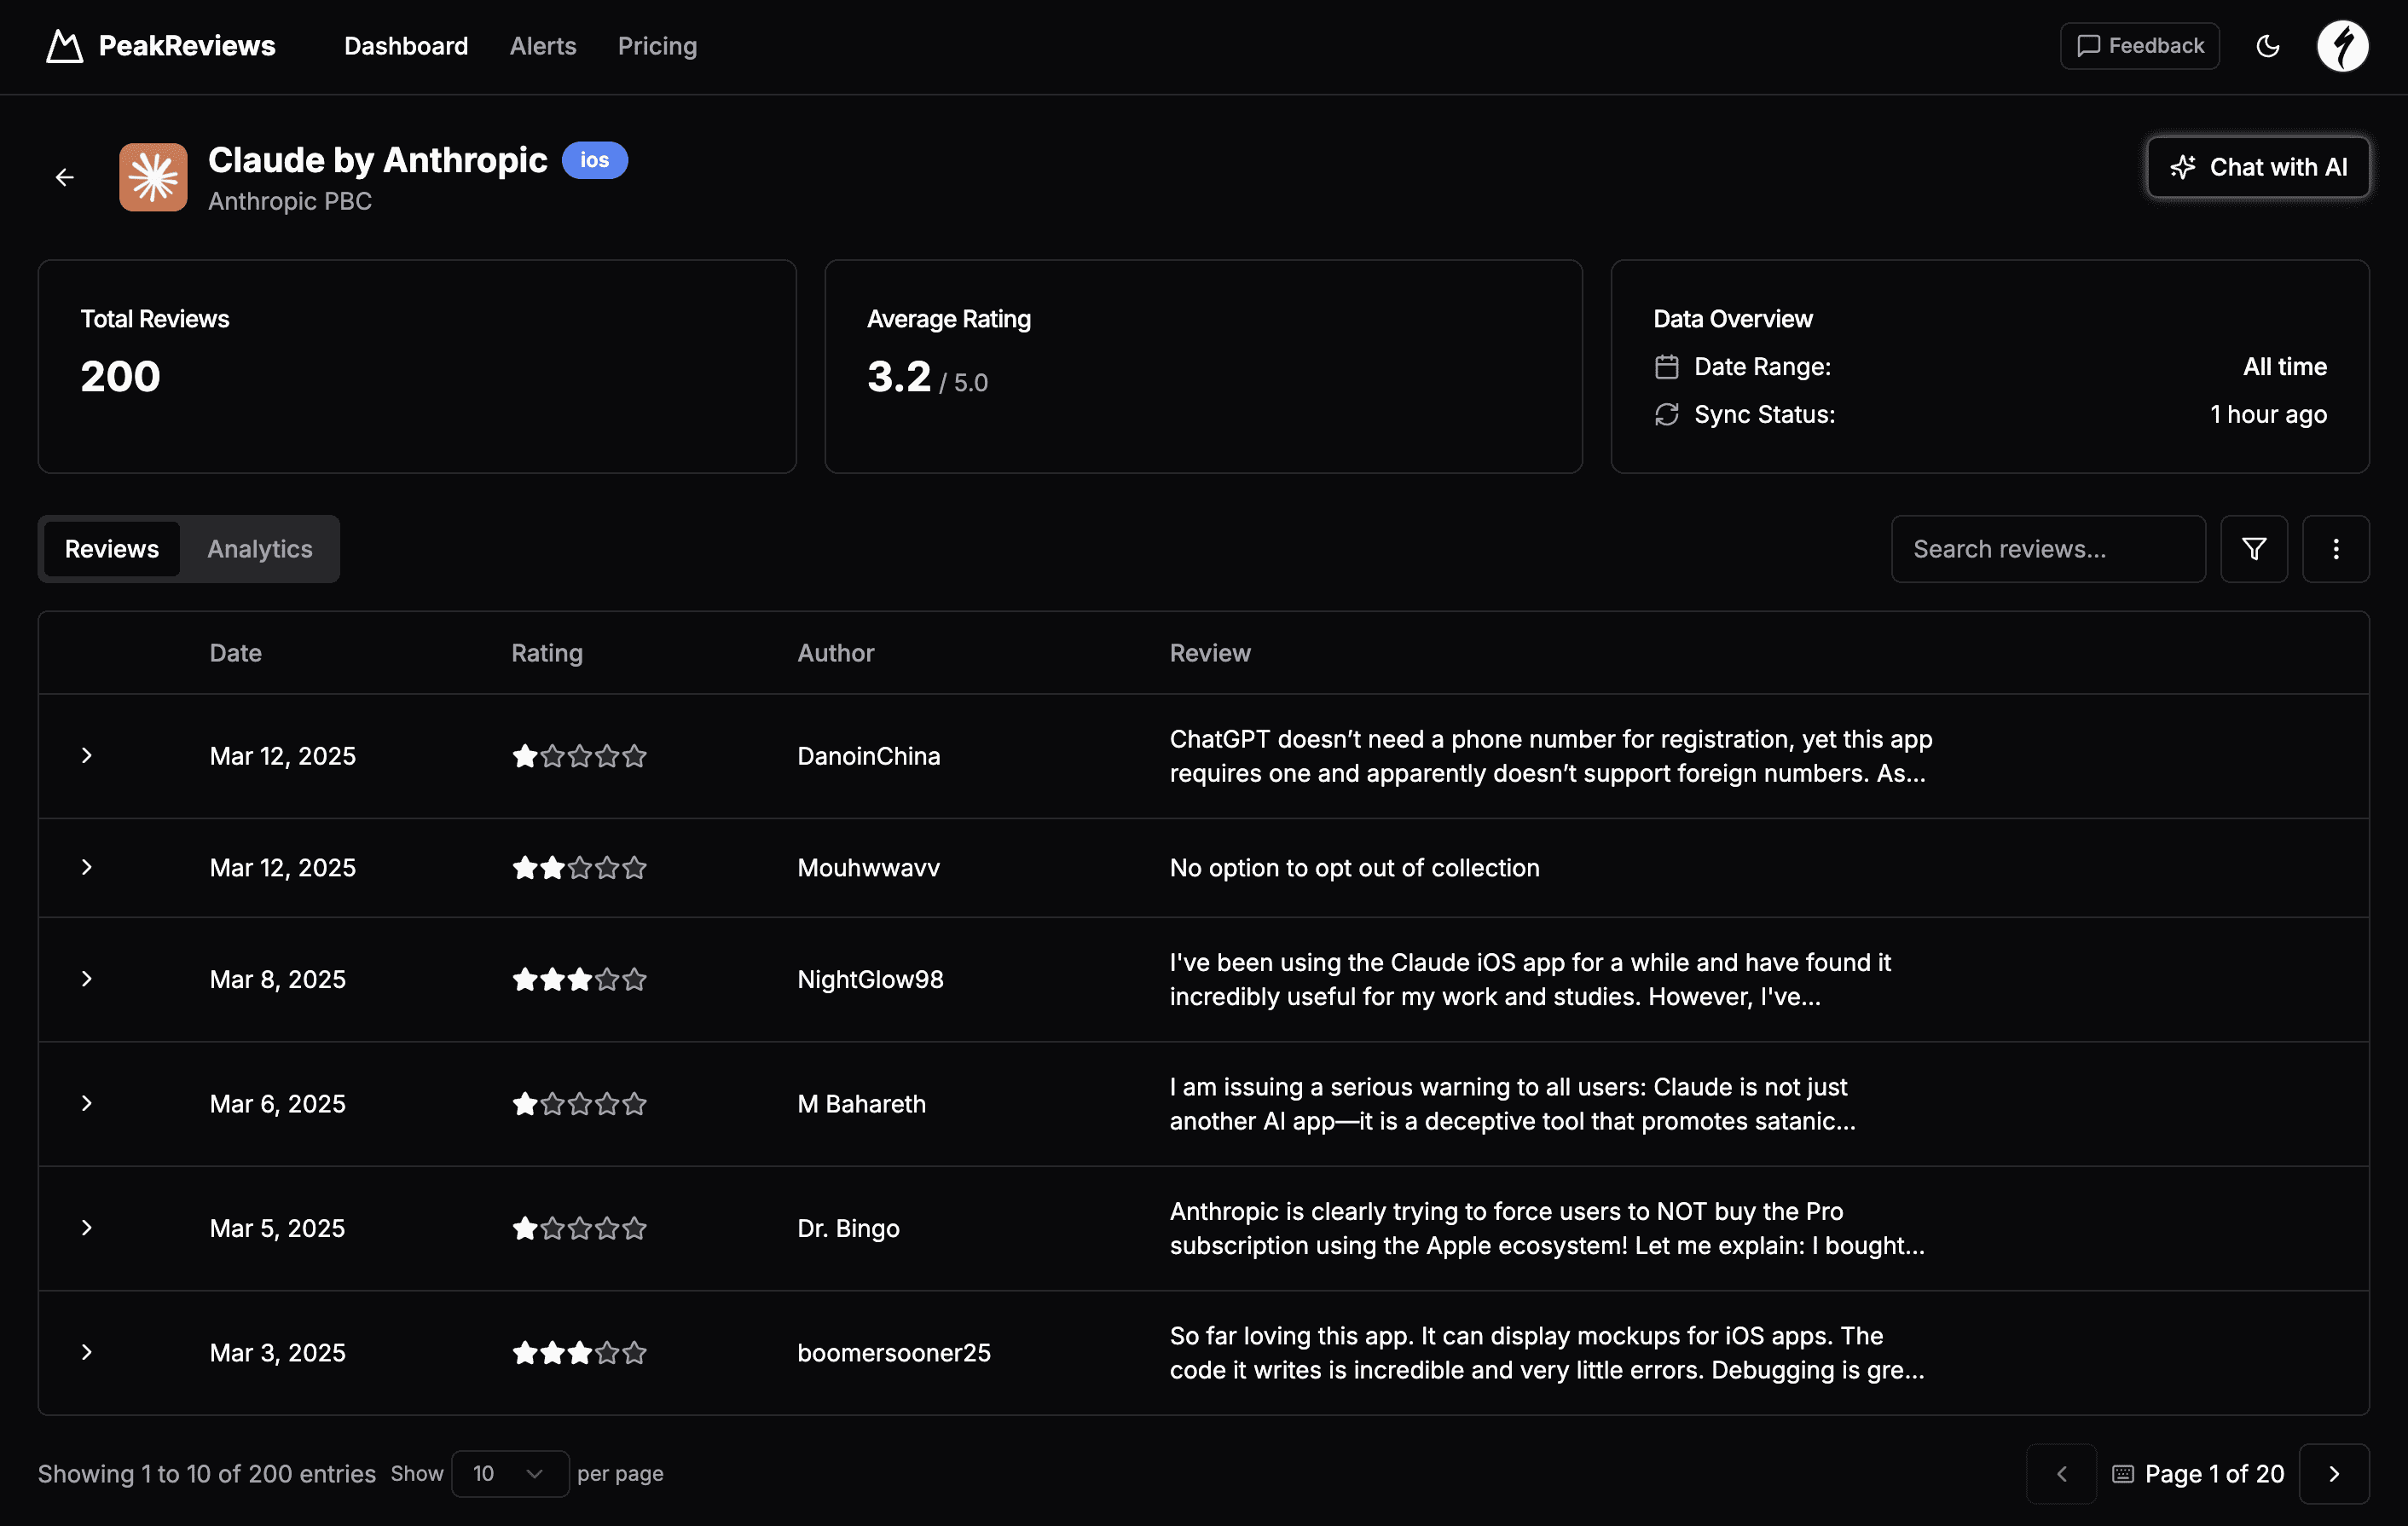Click the 'Showing 1 to 10 of 200 entries' text
Image resolution: width=2408 pixels, height=1526 pixels.
[x=207, y=1474]
